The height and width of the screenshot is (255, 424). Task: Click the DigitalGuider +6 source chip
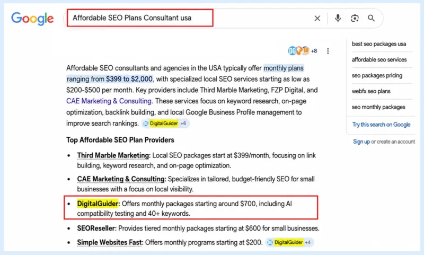pyautogui.click(x=165, y=124)
